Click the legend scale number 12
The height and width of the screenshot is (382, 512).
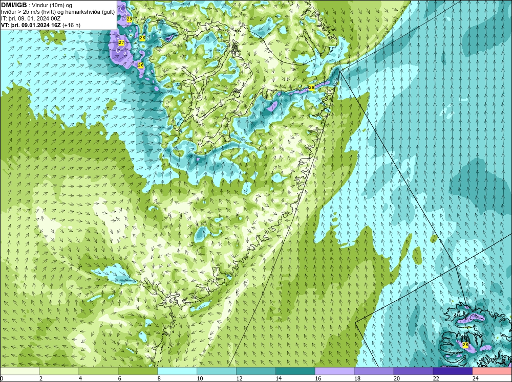[239, 378]
